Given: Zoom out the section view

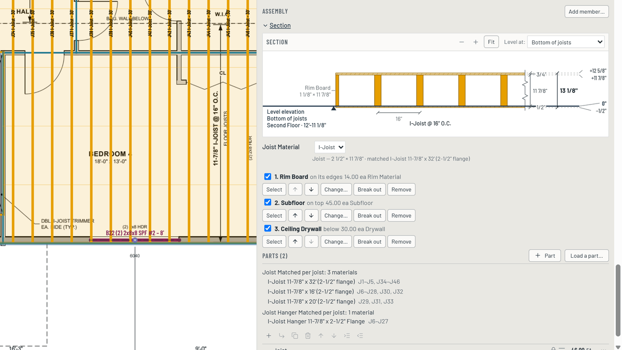Looking at the screenshot, I should [x=462, y=42].
